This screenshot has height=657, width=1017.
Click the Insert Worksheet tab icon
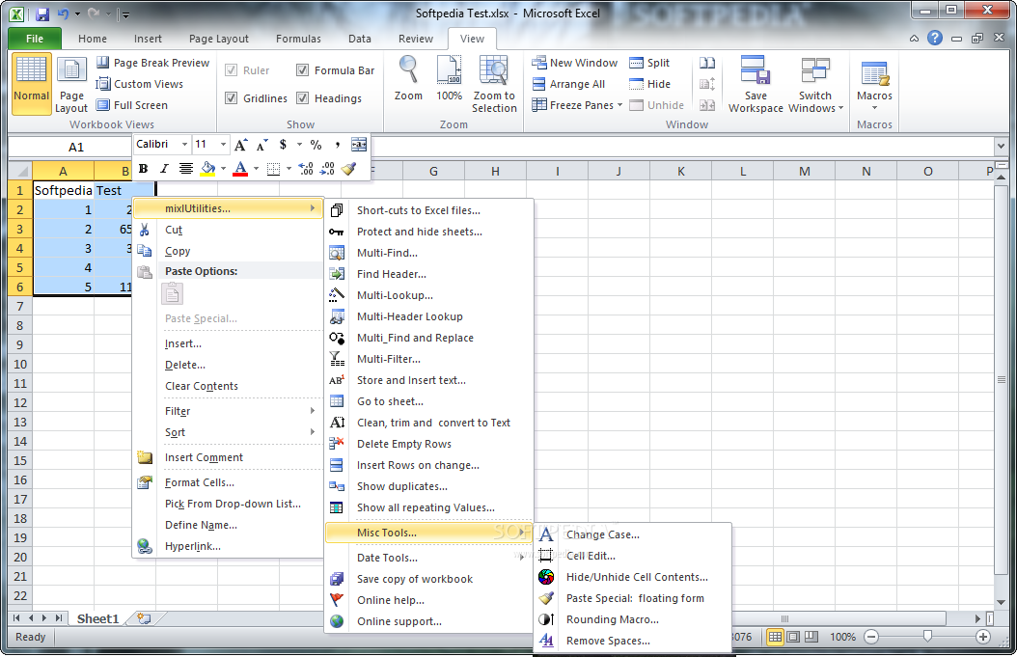144,618
